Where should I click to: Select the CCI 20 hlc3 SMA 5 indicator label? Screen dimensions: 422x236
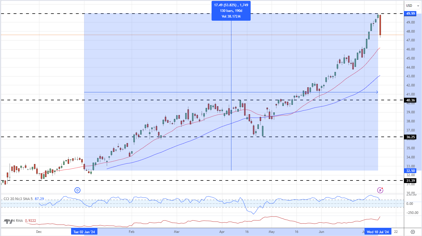click(x=18, y=199)
